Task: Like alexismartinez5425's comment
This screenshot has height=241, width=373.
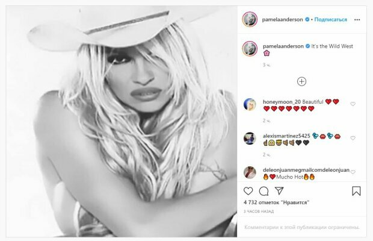Action: pos(353,138)
